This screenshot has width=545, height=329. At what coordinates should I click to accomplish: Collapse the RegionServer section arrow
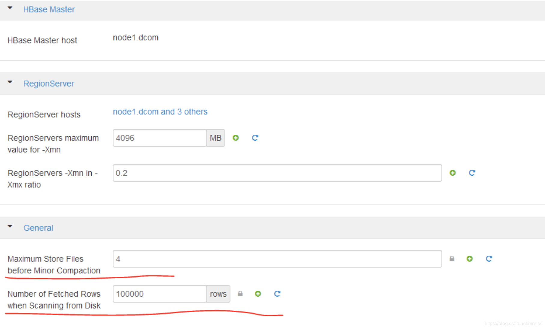(x=10, y=82)
